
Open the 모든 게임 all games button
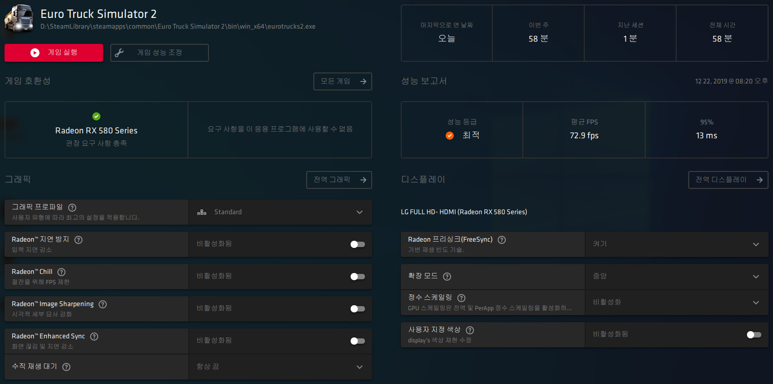click(x=343, y=81)
